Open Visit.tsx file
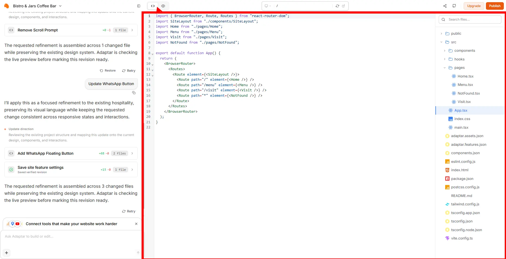Viewport: 506px width, 259px height. pyautogui.click(x=470, y=102)
